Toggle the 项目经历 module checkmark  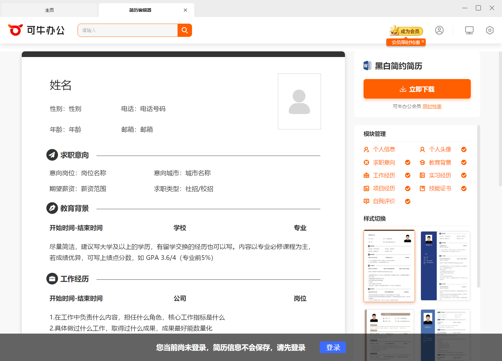(408, 188)
